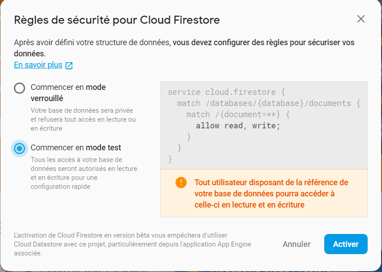
Task: Select the mode test radio button
Action: [20, 149]
